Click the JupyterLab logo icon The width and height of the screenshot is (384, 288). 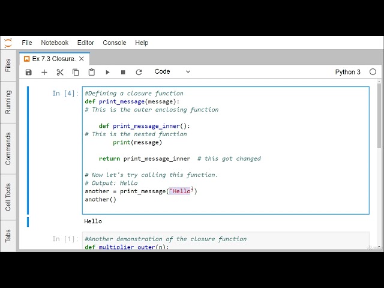tap(8, 43)
